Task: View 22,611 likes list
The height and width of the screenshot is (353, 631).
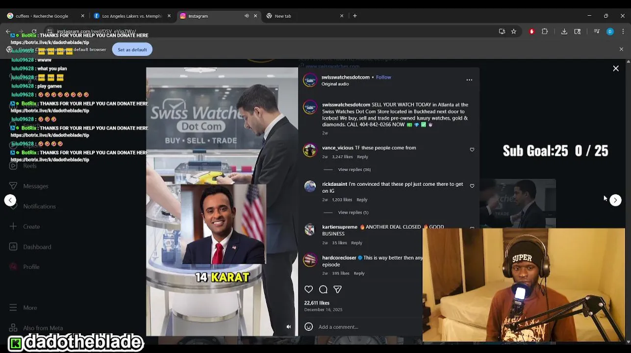Action: (x=317, y=303)
